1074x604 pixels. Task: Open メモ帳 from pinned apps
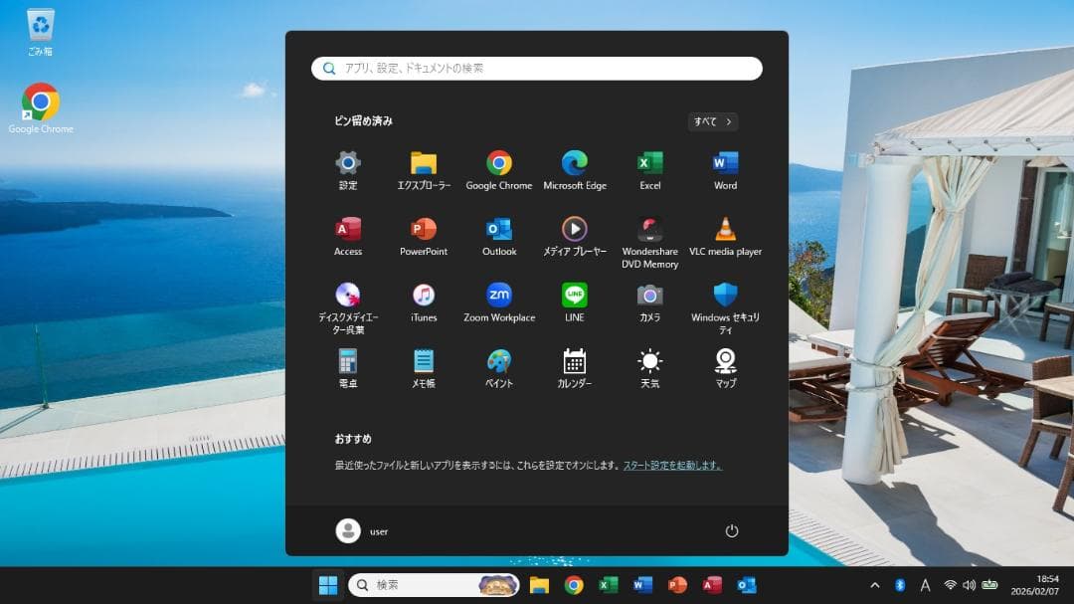click(424, 361)
